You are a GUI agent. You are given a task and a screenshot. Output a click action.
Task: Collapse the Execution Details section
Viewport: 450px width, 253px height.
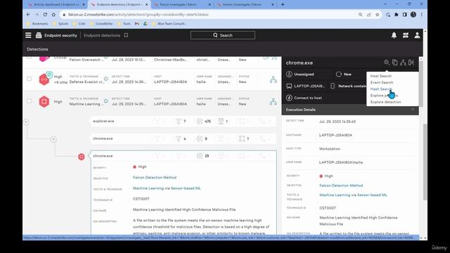pos(413,110)
